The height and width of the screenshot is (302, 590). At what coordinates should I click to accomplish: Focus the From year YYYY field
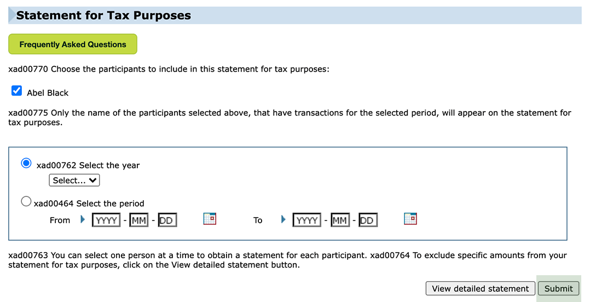tap(106, 220)
